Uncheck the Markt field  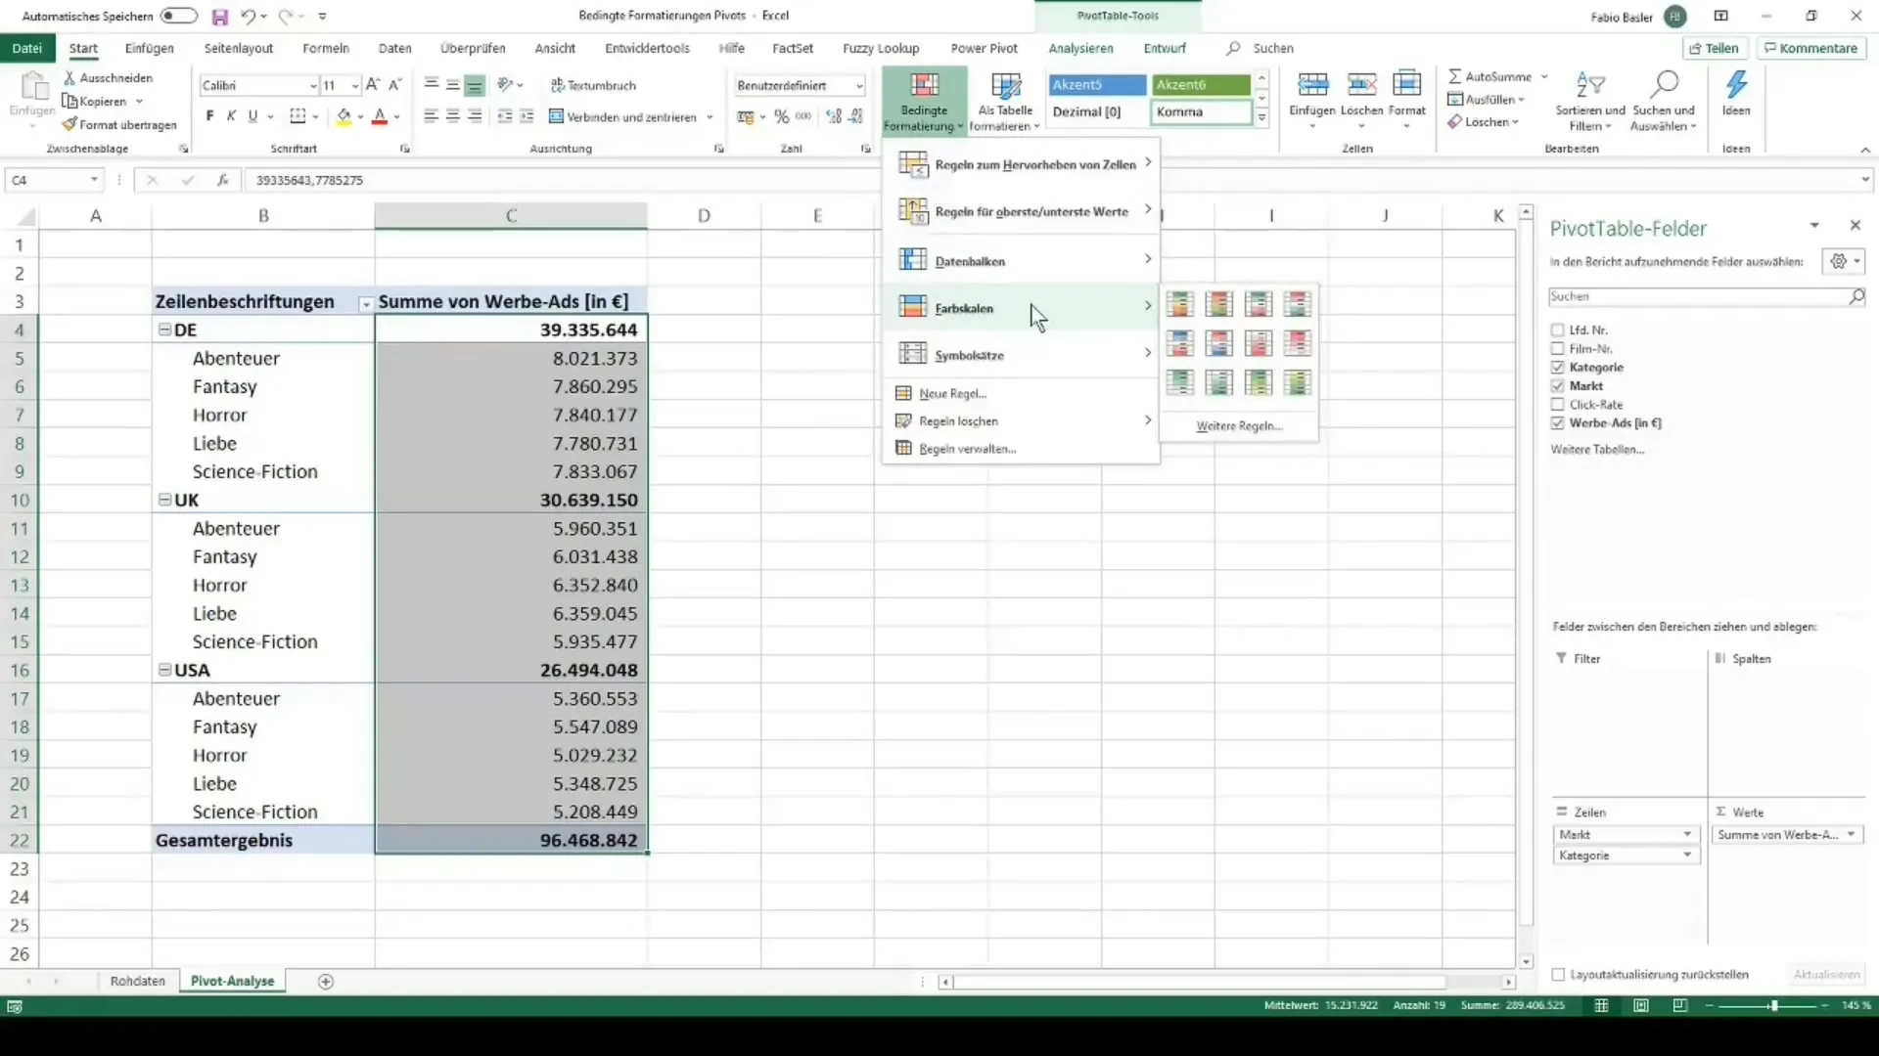click(x=1558, y=385)
